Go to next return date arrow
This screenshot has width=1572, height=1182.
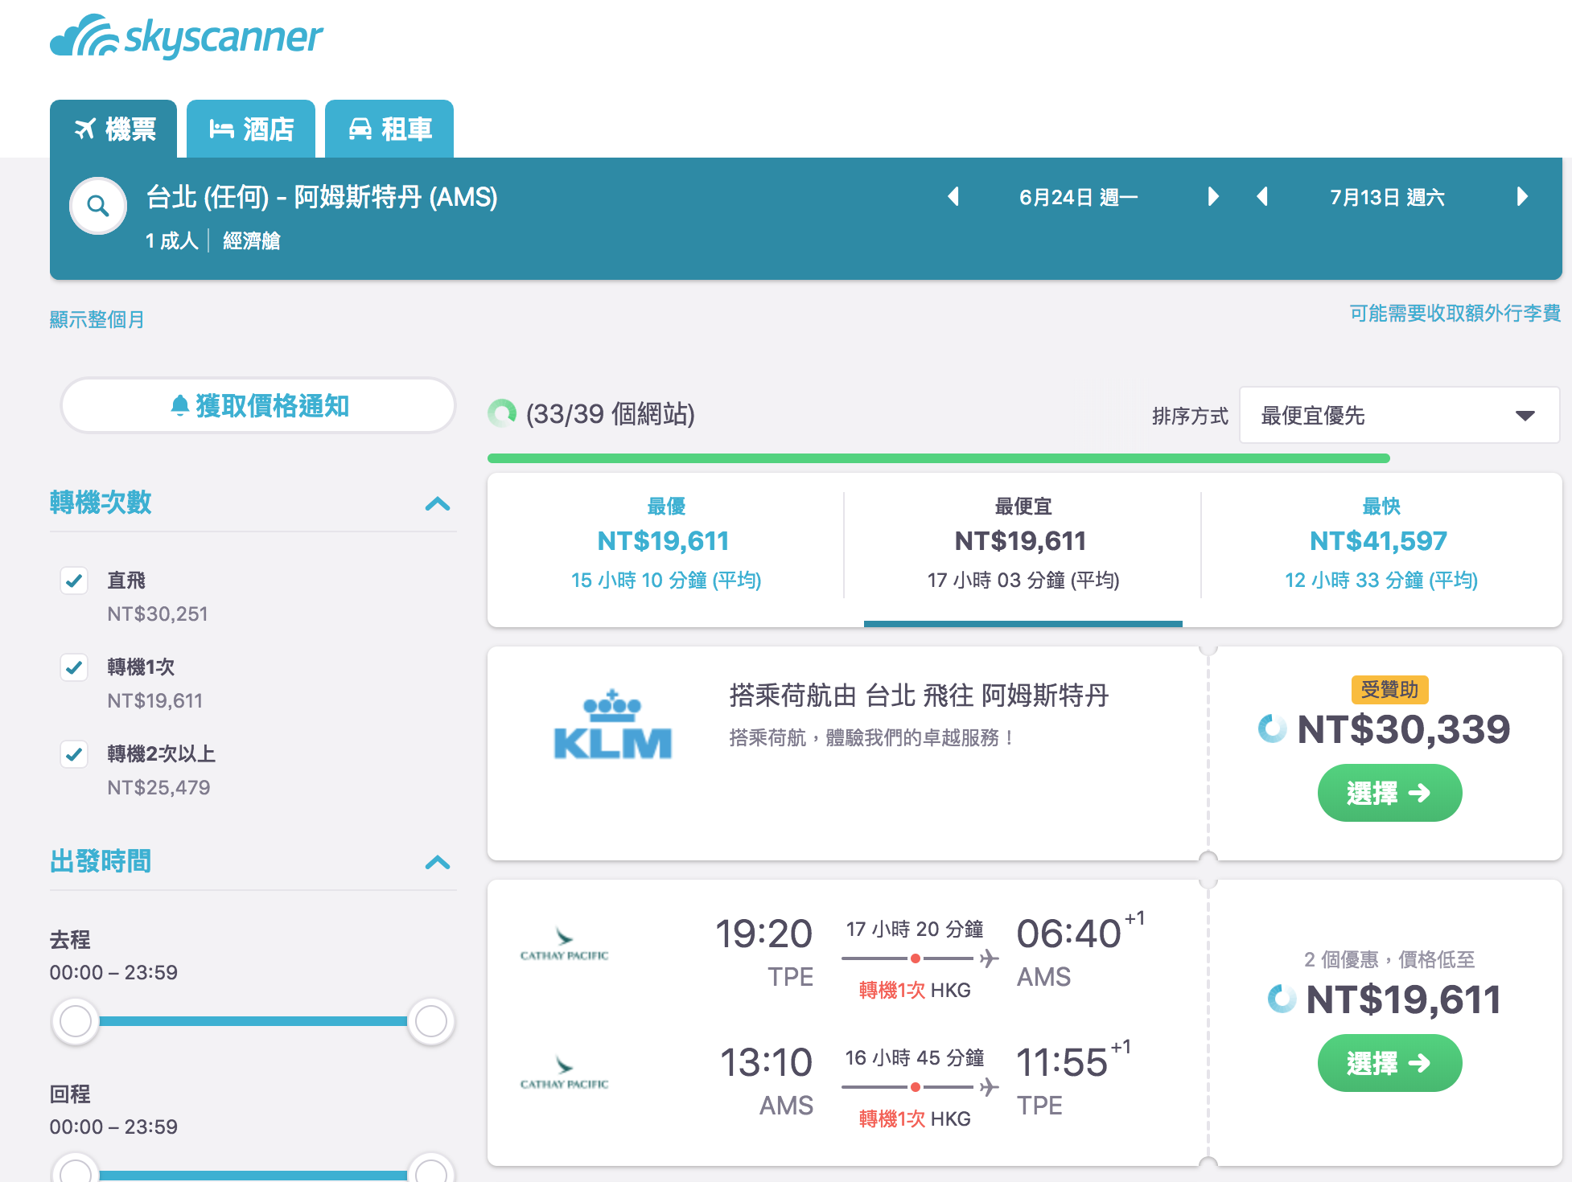pyautogui.click(x=1521, y=197)
